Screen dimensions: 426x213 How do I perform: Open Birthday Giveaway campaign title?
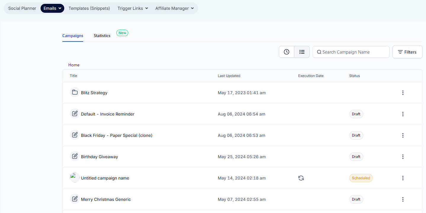point(99,157)
